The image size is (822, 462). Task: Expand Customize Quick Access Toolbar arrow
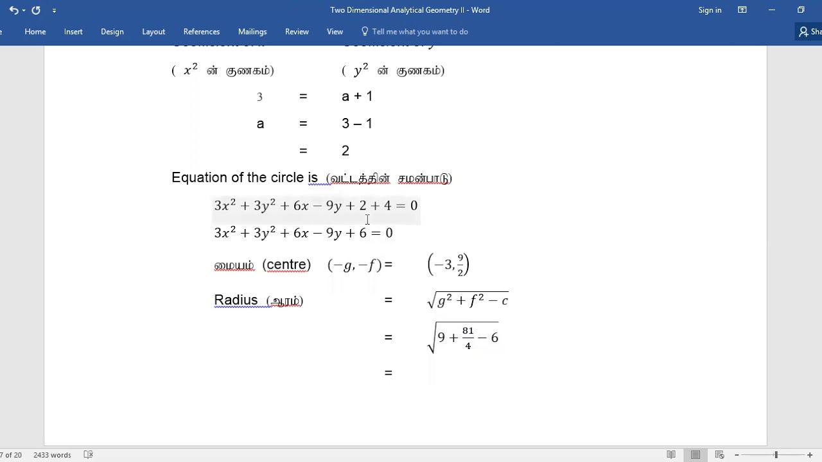tap(54, 11)
